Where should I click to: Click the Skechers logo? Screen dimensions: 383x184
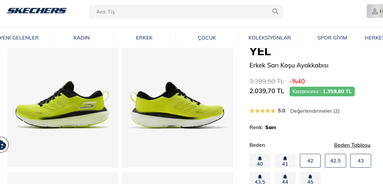tap(37, 11)
